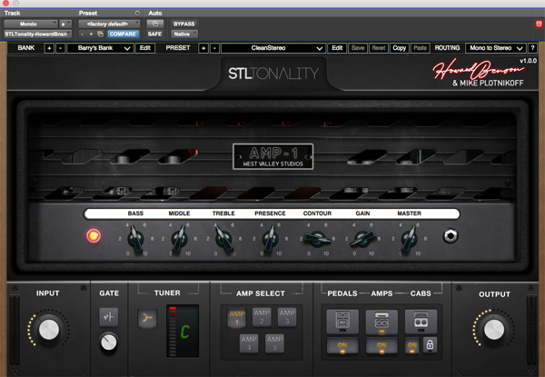Toggle the COMPARE button

click(123, 34)
